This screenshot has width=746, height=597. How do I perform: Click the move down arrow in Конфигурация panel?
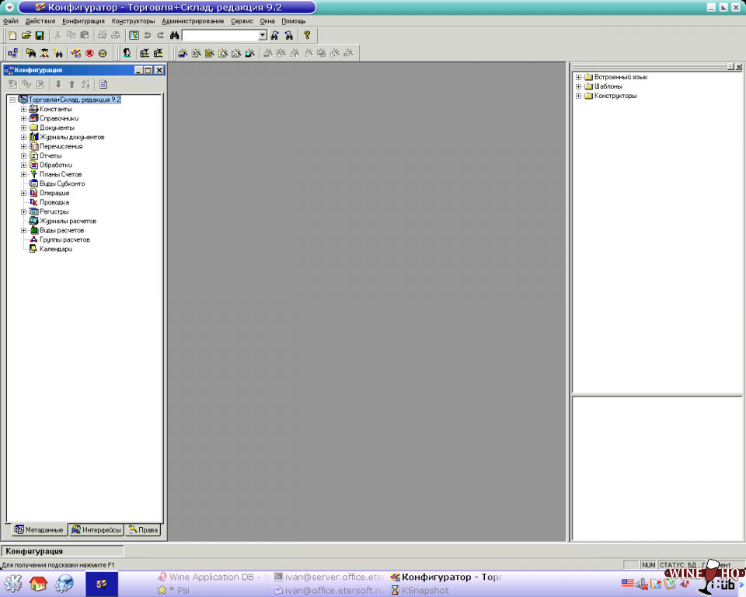tap(58, 84)
